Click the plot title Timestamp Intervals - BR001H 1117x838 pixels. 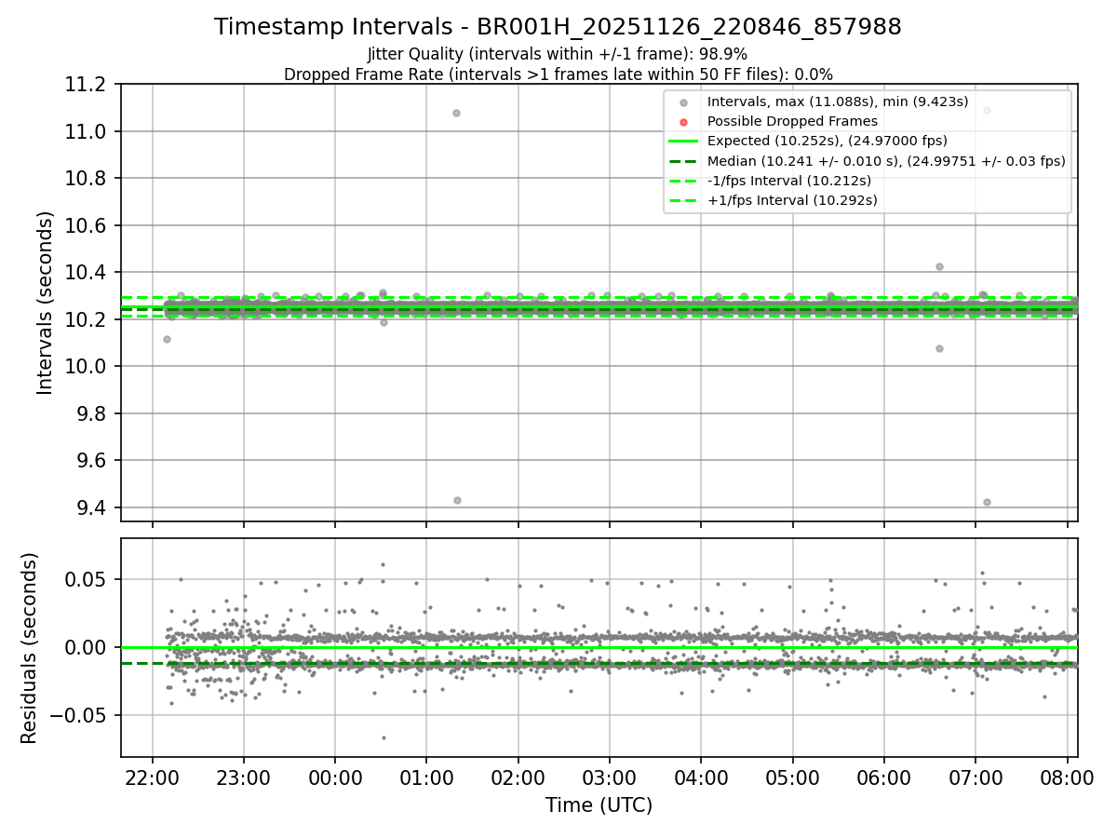click(x=558, y=27)
